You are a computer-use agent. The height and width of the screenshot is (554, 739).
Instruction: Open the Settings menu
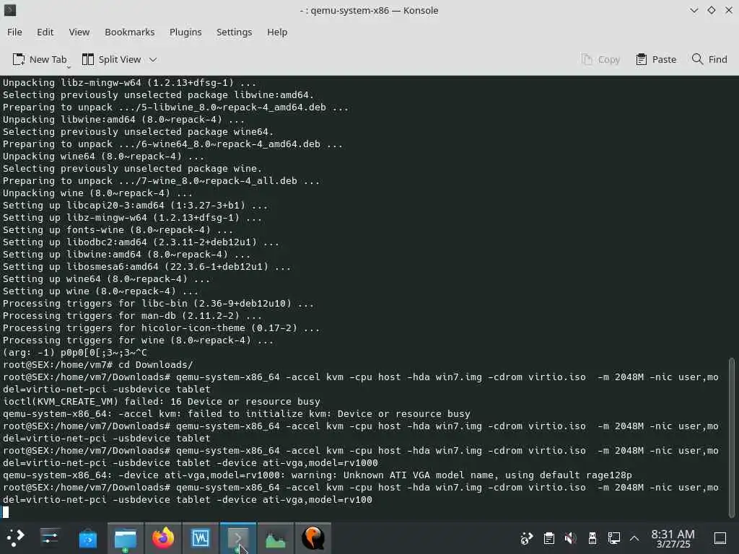point(235,32)
